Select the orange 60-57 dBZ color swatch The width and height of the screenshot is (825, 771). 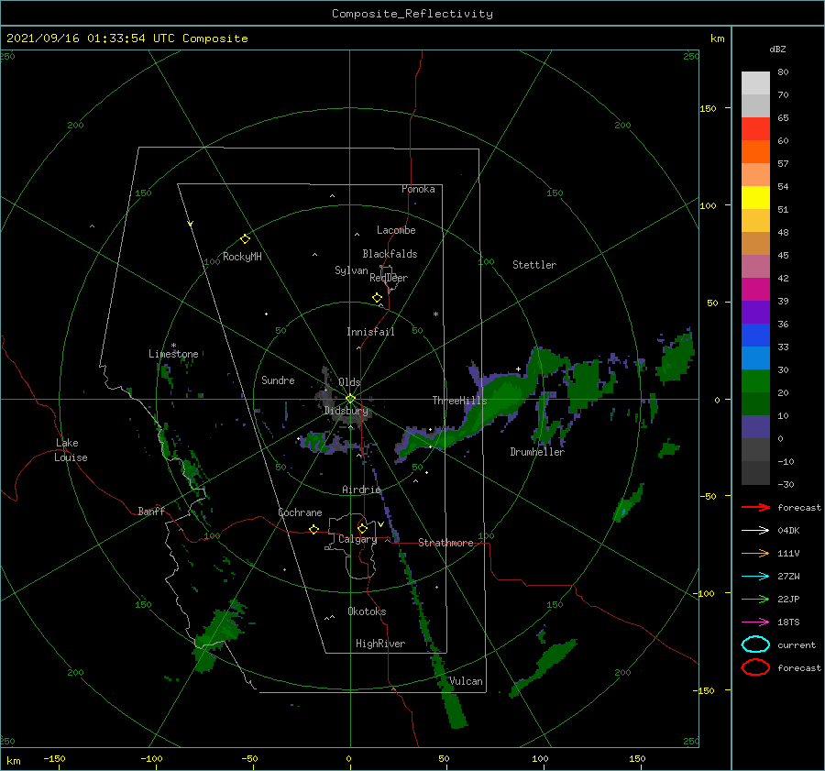(755, 152)
